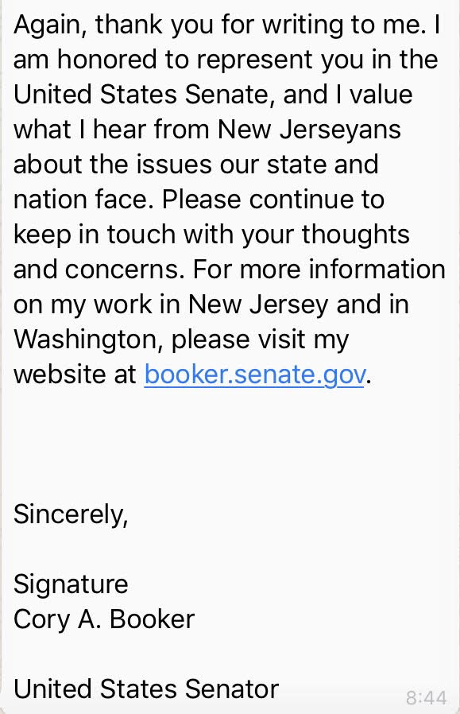
Task: Click 'about the issues' in the paragraph
Action: click(x=112, y=165)
